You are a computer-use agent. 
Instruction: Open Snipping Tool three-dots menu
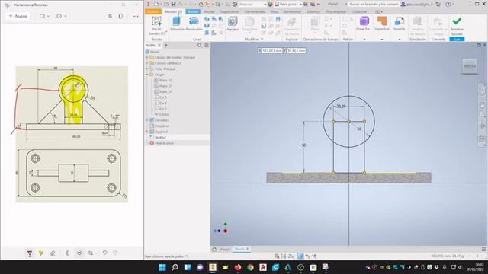pos(136,16)
